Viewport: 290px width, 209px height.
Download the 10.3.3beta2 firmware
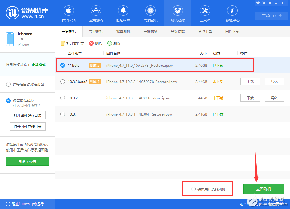(250, 82)
